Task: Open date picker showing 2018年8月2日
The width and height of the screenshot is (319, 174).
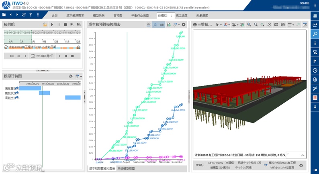Action: (x=42, y=56)
